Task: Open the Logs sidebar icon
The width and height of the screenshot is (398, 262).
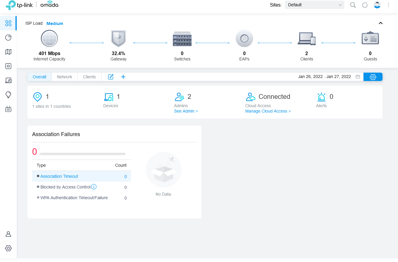Action: click(x=8, y=109)
